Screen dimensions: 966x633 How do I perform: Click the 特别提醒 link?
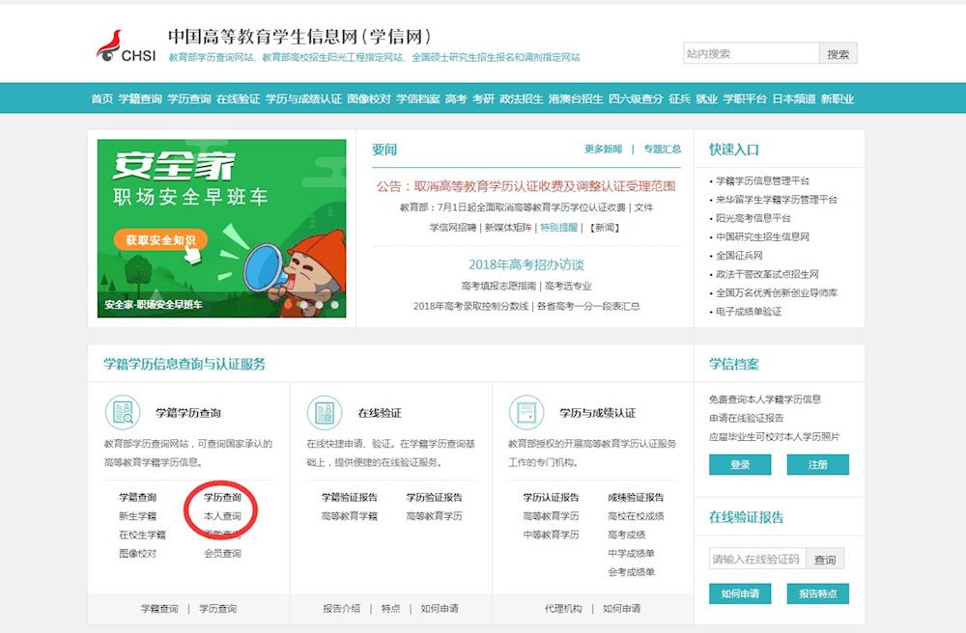558,228
